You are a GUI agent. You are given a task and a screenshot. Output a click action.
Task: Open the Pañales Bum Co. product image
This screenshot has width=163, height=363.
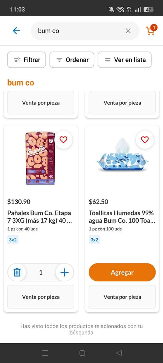click(40, 158)
